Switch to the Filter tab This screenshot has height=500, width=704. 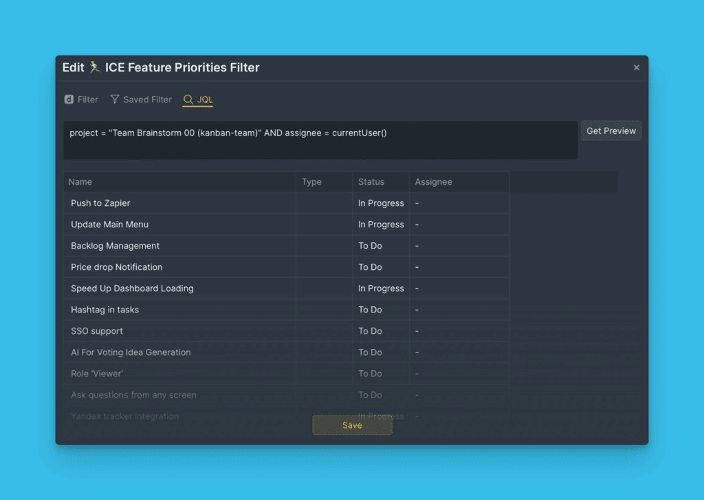[82, 100]
